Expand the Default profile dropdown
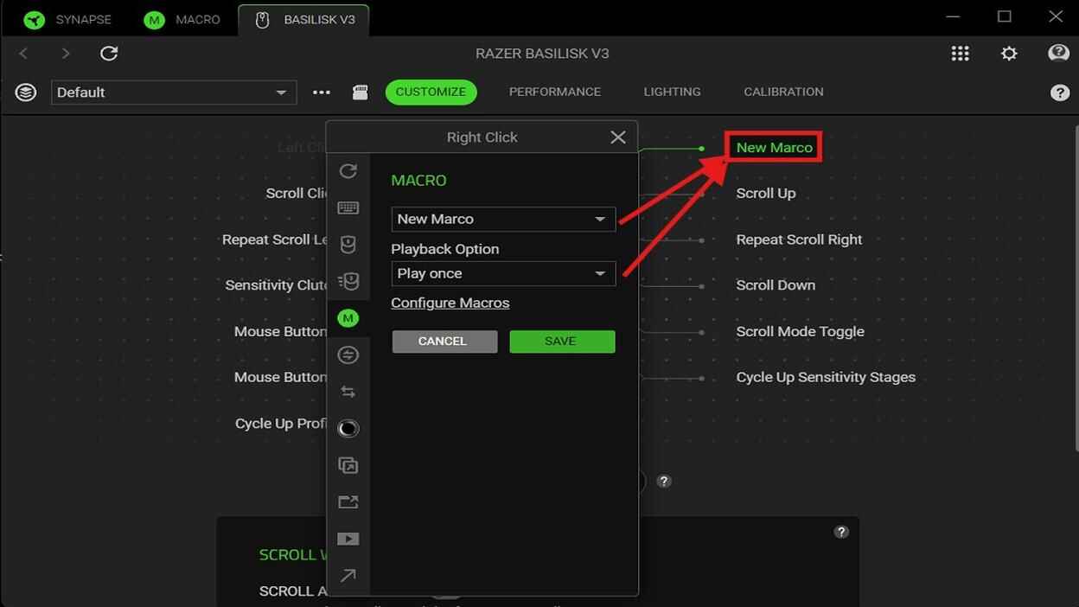This screenshot has width=1079, height=607. (174, 93)
